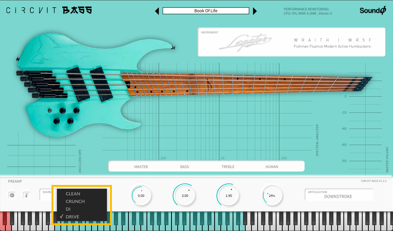The image size is (393, 231).
Task: Click the previous preset arrow
Action: tap(157, 11)
